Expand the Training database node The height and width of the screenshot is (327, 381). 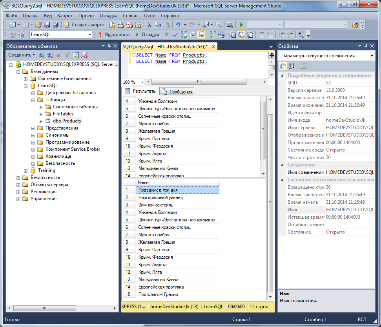pos(26,171)
